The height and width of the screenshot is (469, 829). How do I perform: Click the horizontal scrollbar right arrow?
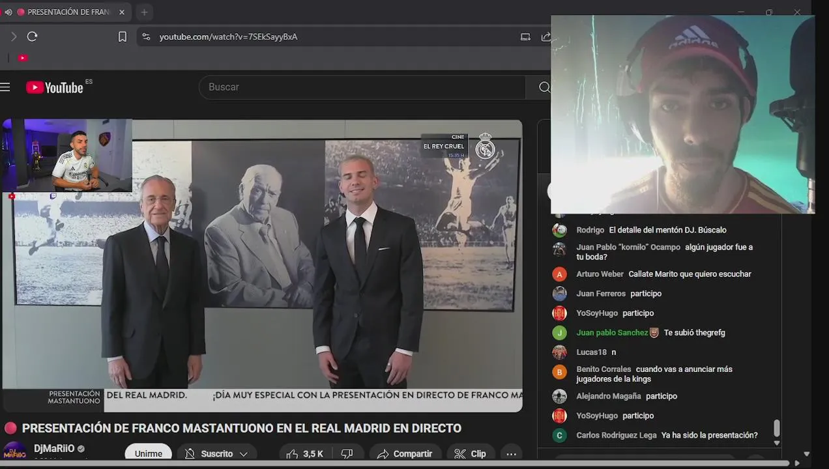tap(796, 463)
